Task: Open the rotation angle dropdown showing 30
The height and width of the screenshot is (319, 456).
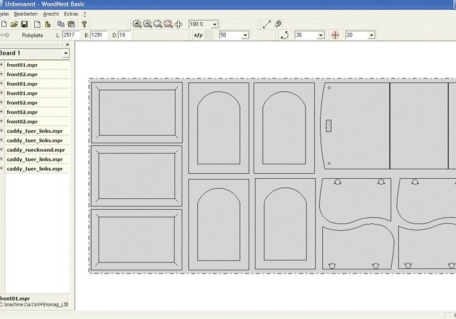Action: tap(321, 35)
